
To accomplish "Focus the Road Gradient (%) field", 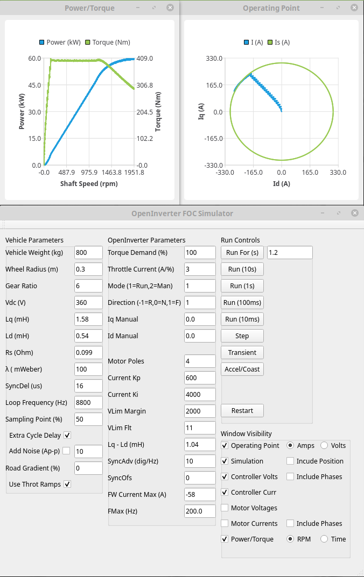I will (88, 468).
